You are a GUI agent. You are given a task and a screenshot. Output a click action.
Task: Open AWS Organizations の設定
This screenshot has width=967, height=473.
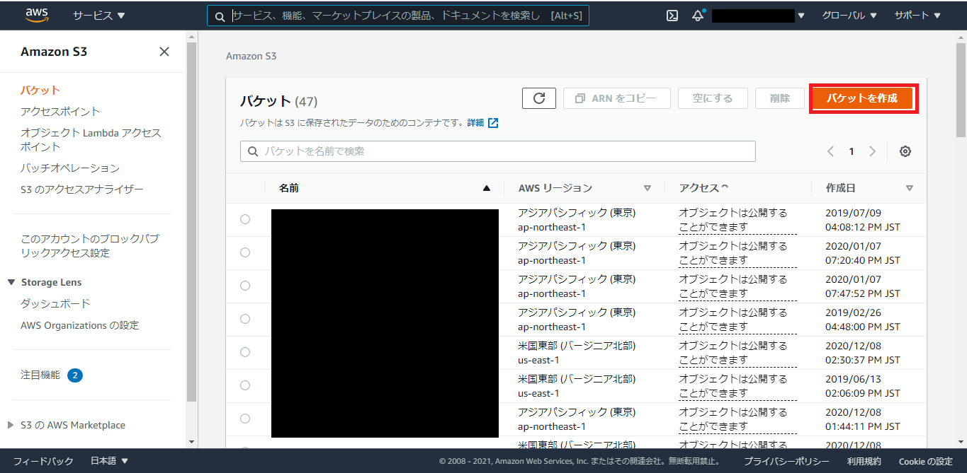79,325
